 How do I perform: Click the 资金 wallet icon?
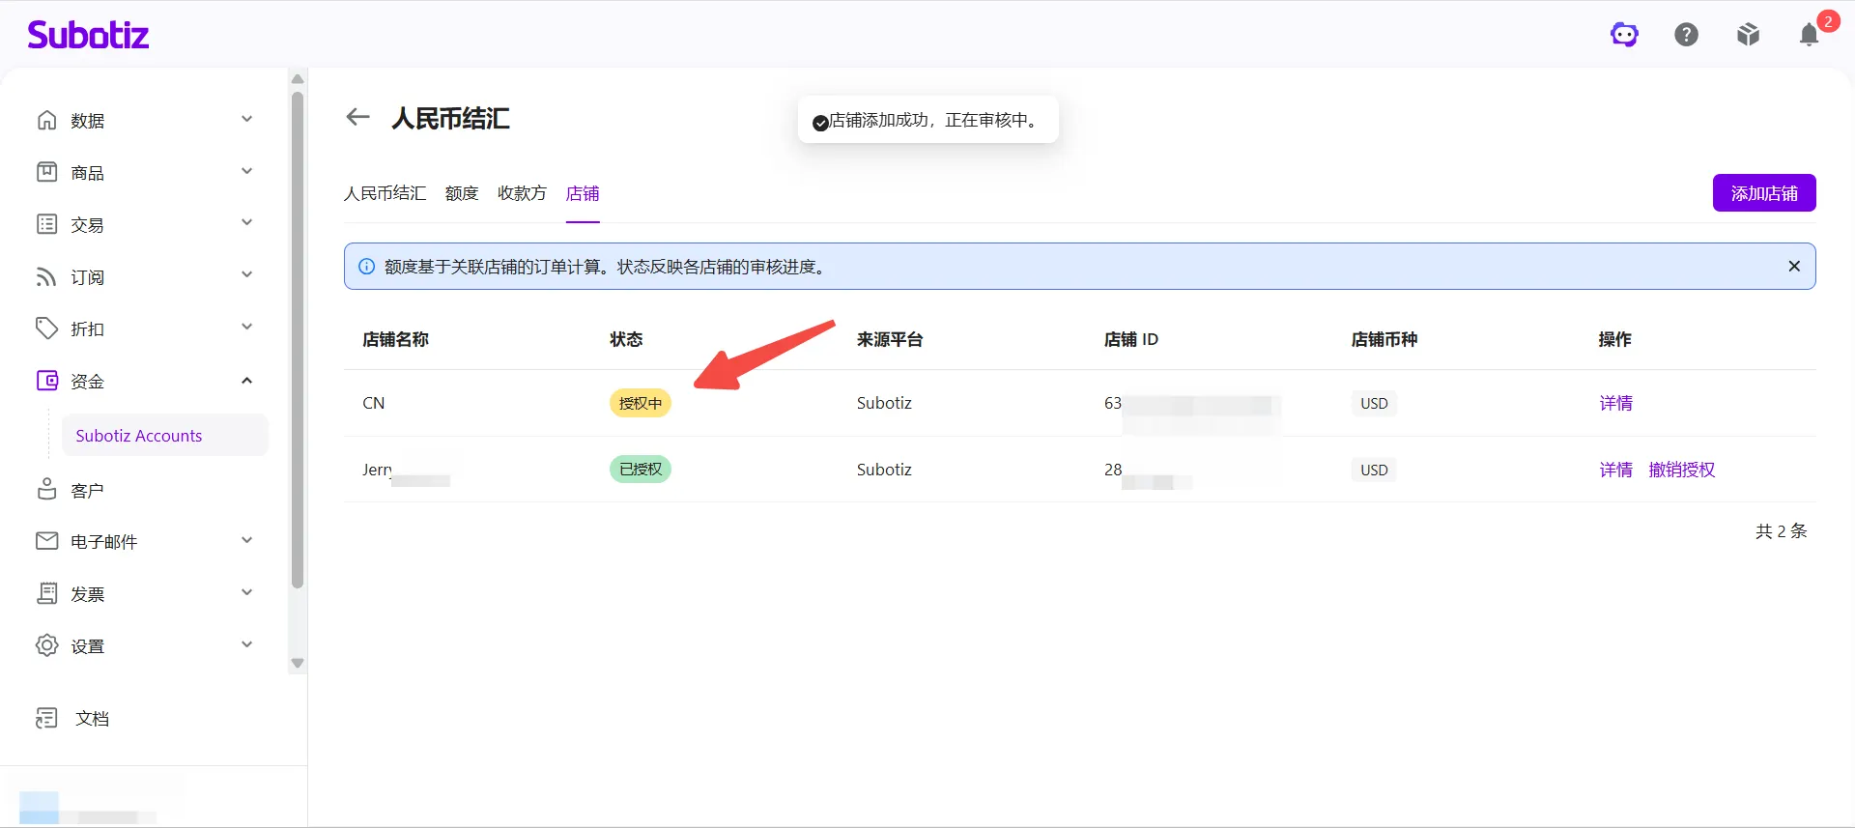(46, 381)
